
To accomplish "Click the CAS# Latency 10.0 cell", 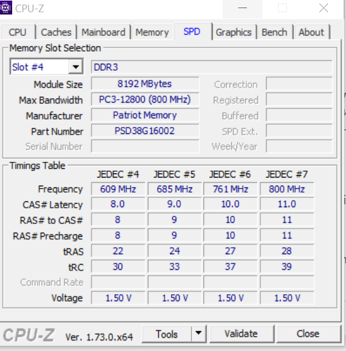I will click(230, 204).
